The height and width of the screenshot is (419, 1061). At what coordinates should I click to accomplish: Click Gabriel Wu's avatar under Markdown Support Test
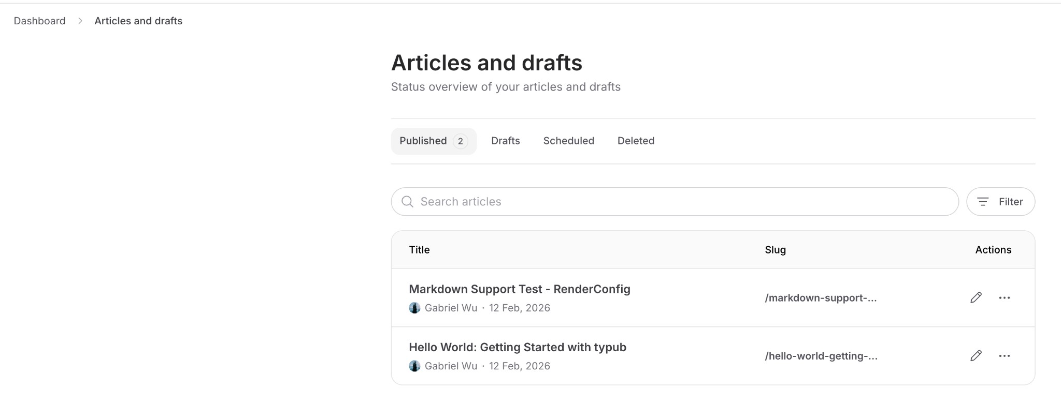(414, 308)
